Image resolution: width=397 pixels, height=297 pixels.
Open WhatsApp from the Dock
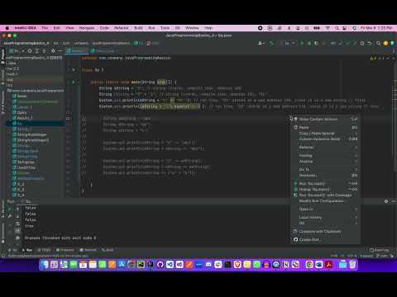tap(257, 265)
